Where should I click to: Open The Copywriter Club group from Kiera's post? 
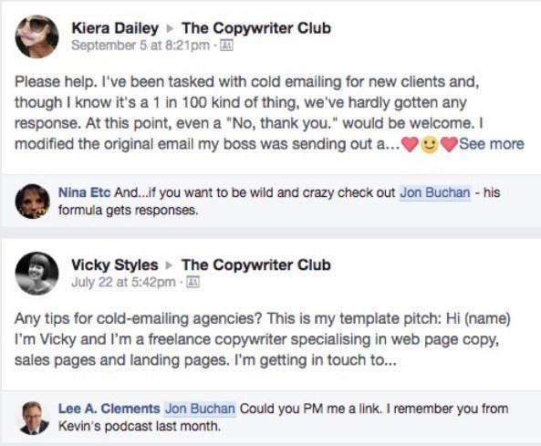click(x=256, y=28)
